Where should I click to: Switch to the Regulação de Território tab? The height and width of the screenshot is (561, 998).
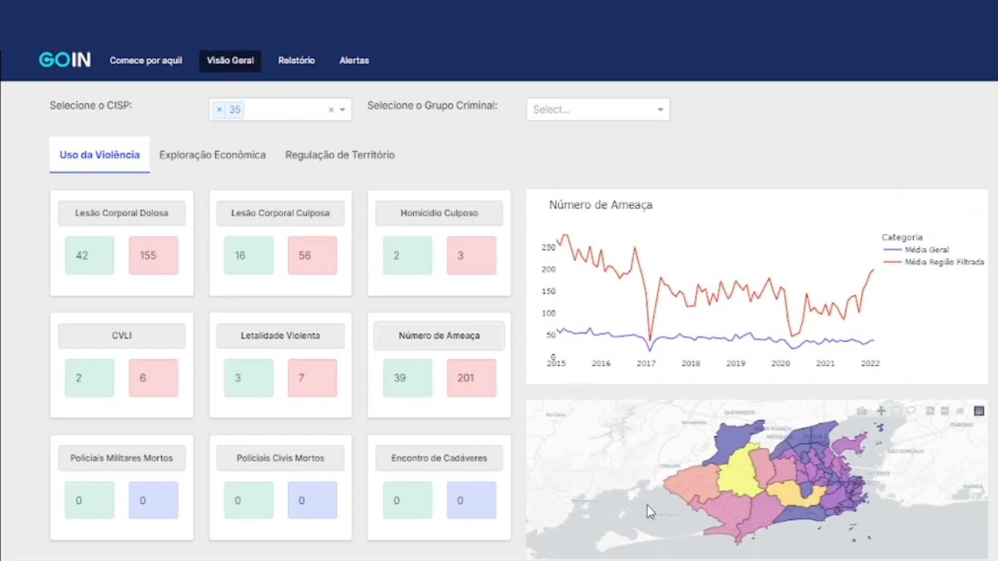(340, 155)
